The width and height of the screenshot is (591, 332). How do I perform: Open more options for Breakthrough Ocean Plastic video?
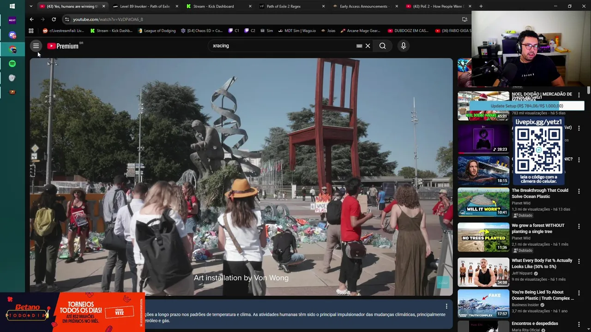pos(579,191)
